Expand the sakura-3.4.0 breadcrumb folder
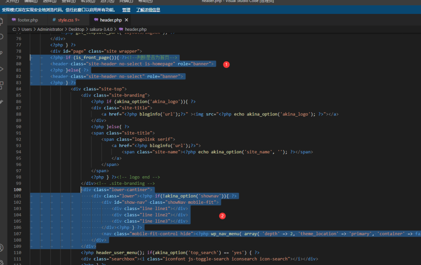Screen dimensions: 421x265 click(102, 29)
